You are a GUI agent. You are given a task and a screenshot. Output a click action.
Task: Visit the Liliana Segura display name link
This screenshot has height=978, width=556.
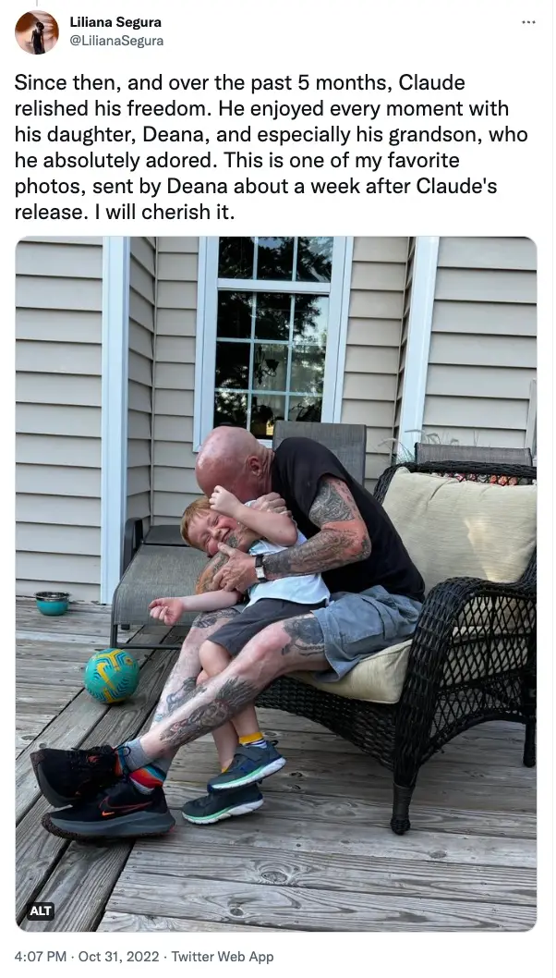point(115,22)
